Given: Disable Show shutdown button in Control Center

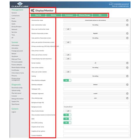Looking at the screenshot, I should coord(67,115).
